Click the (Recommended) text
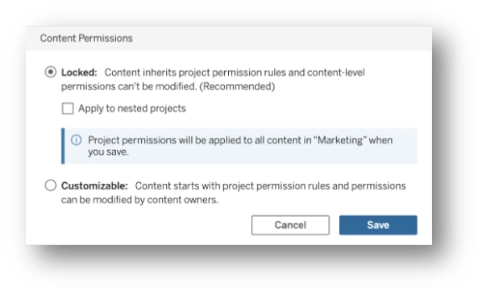The width and height of the screenshot is (482, 295). point(237,86)
